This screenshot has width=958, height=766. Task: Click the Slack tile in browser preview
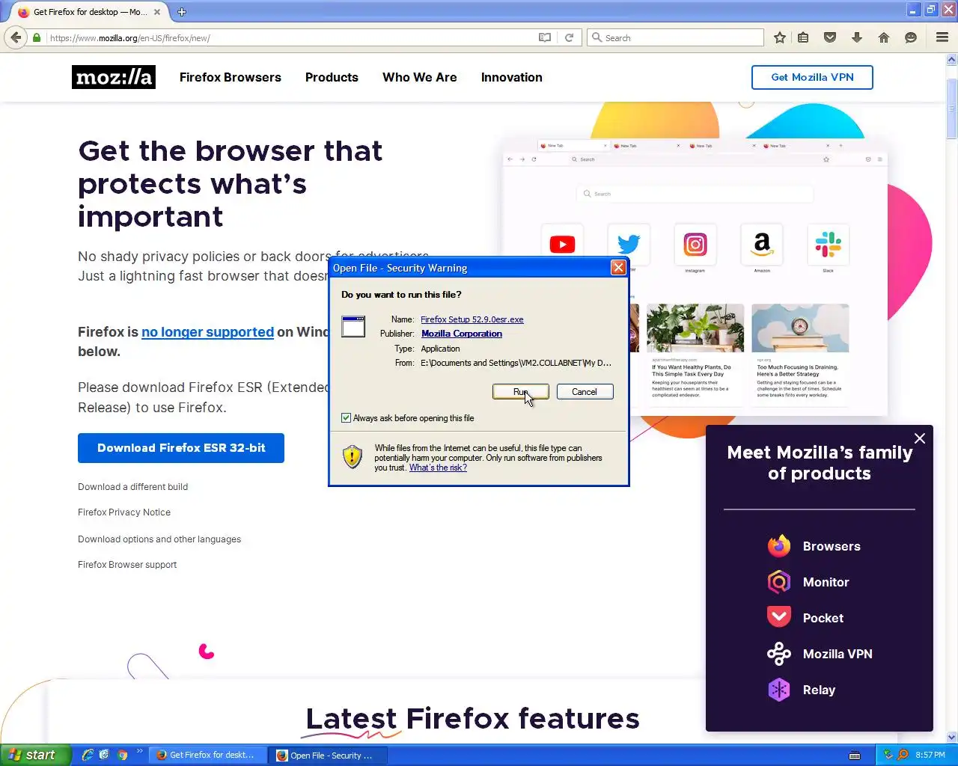pyautogui.click(x=828, y=244)
